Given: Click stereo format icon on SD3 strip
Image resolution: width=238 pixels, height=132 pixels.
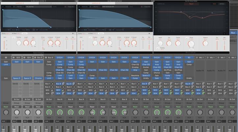Looking at the screenshot, I should point(13,57).
